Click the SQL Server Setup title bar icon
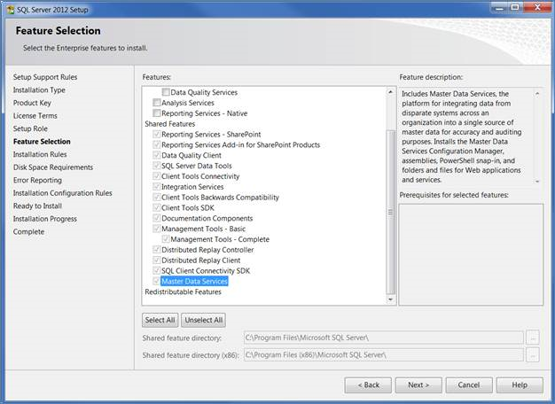The width and height of the screenshot is (555, 404). 9,8
